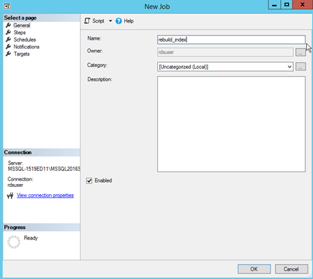Select the General page wrench icon
Viewport: 313px width, 279px height.
point(8,25)
